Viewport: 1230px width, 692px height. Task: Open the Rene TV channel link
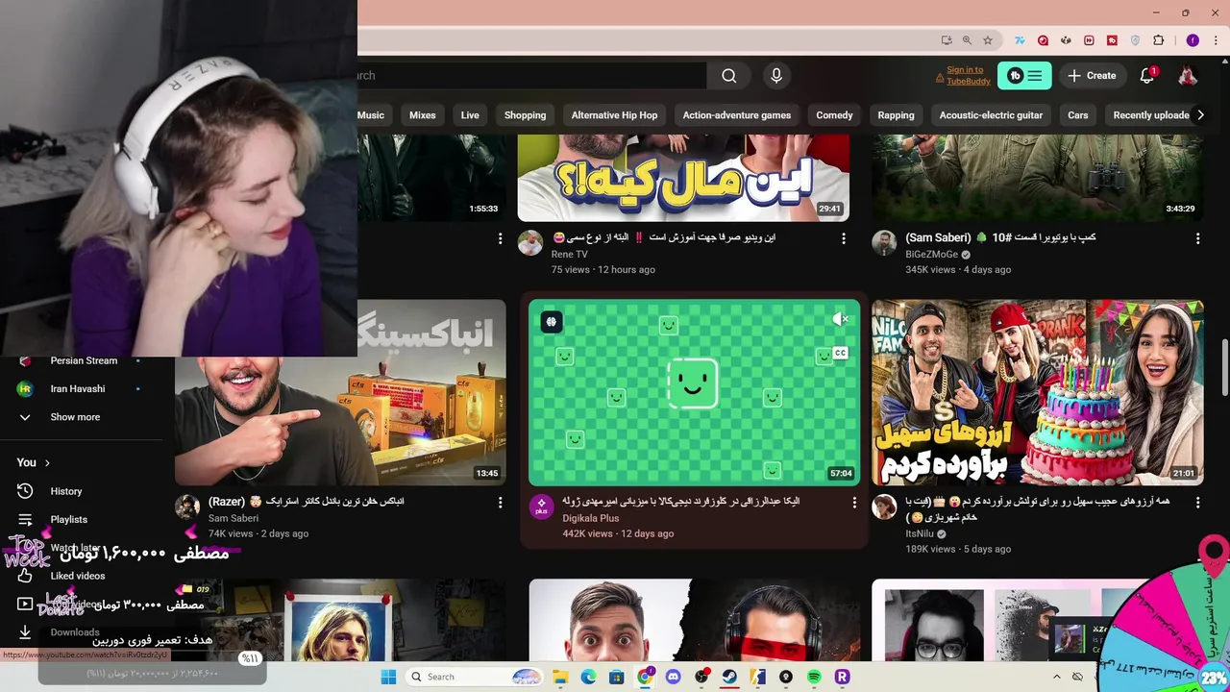coord(569,255)
